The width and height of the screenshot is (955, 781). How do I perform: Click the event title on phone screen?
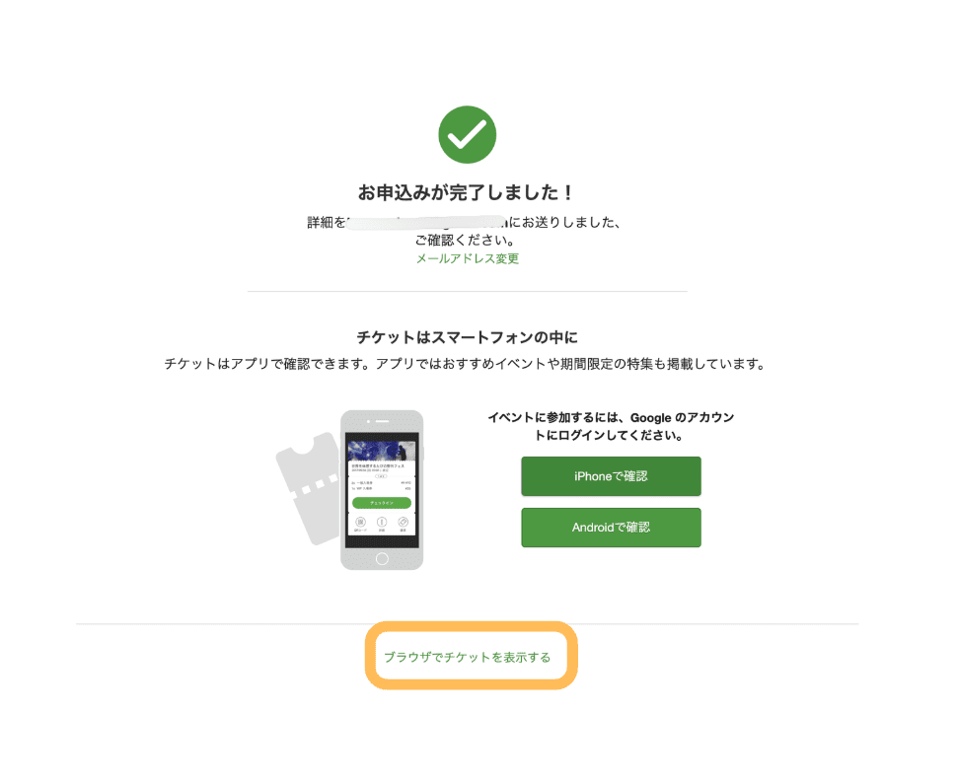coord(378,465)
